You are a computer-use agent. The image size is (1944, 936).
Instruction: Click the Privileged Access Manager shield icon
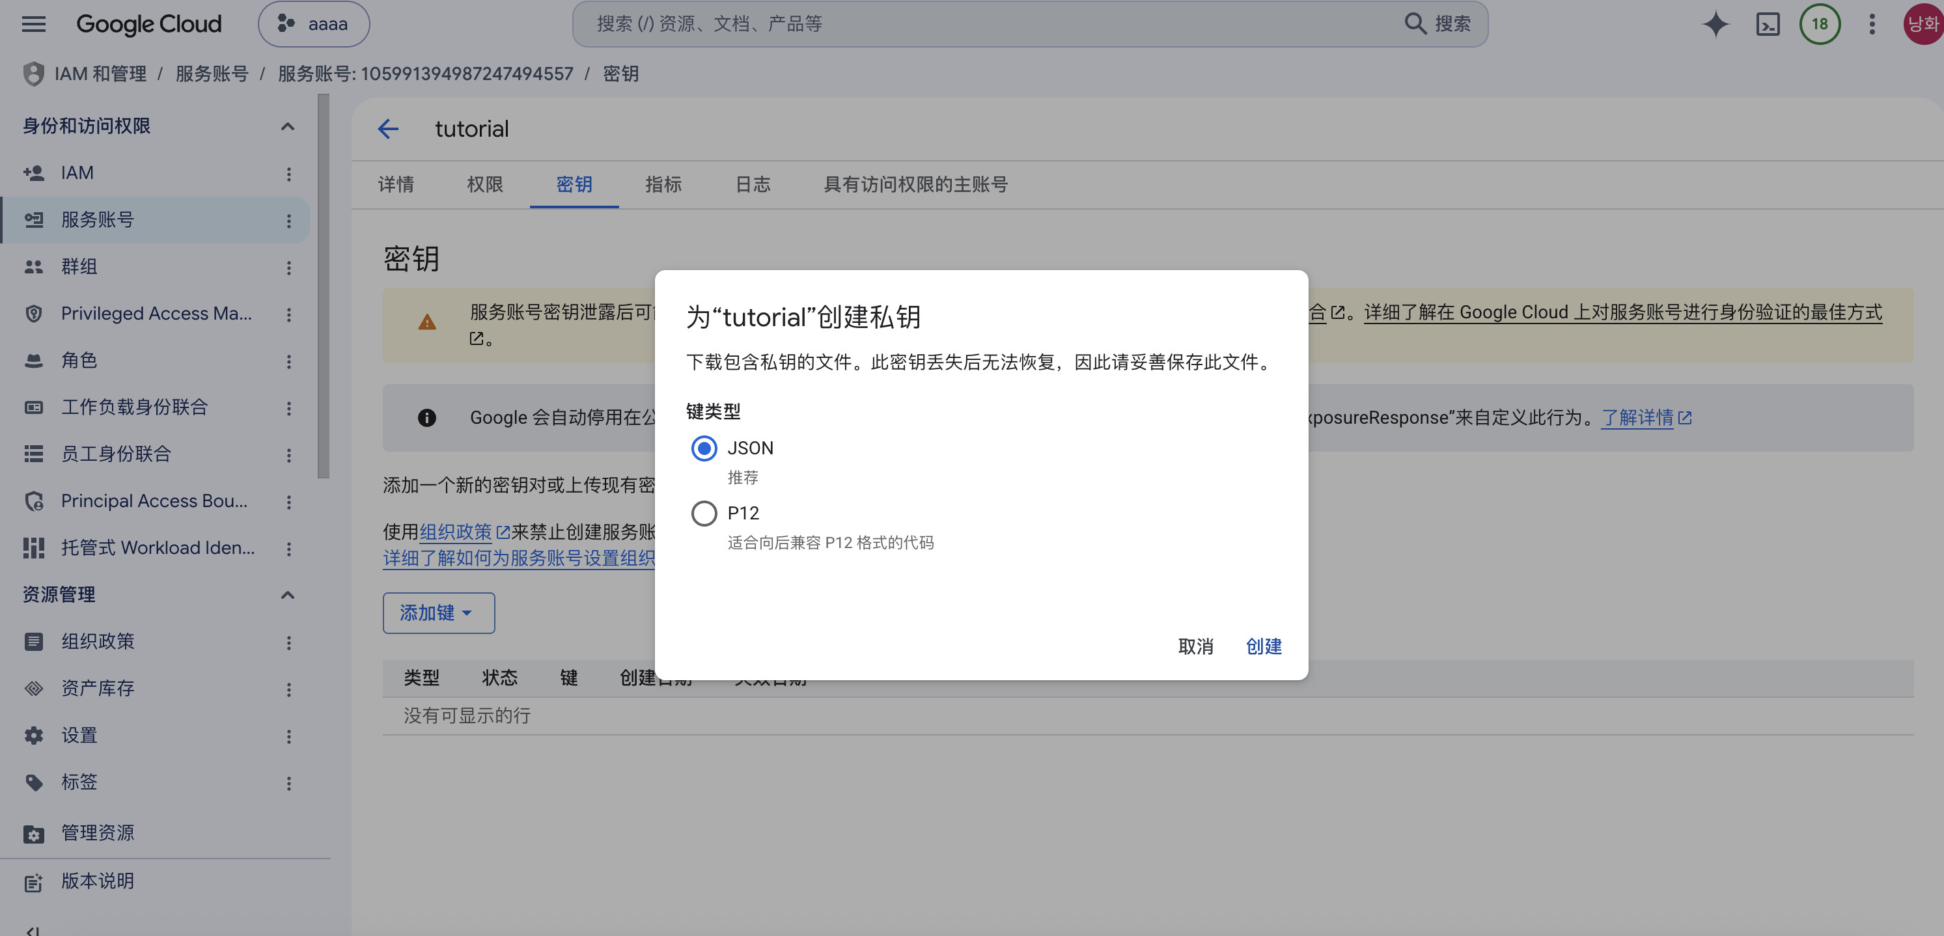tap(33, 314)
